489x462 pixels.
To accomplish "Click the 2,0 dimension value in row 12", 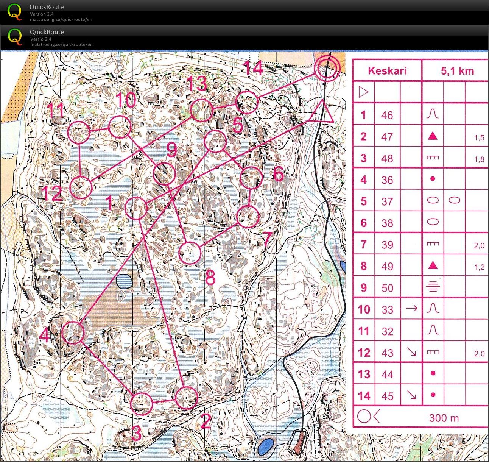I will [x=479, y=354].
